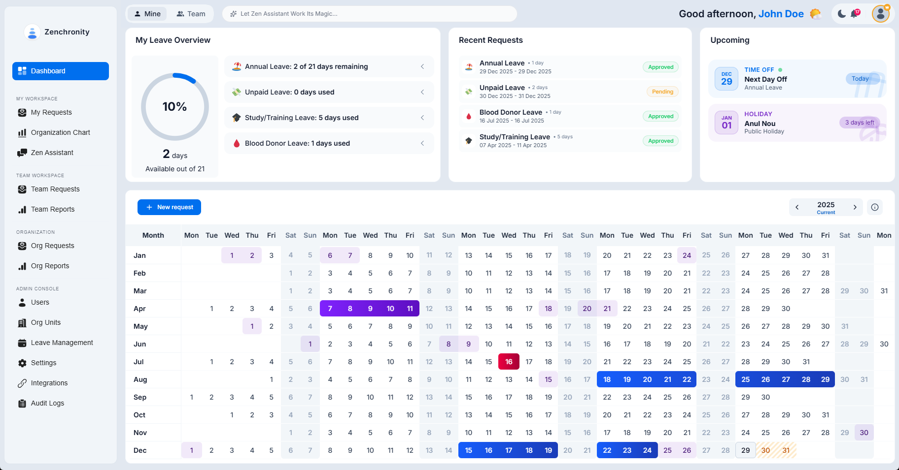This screenshot has width=899, height=470.
Task: Click the New request button
Action: click(x=169, y=207)
